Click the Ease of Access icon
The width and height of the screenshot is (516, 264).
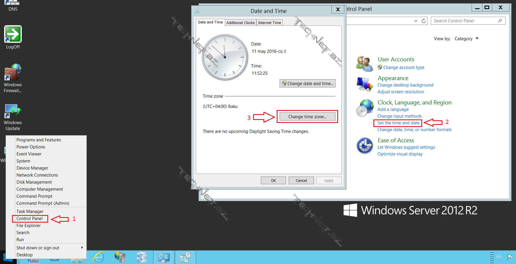365,146
